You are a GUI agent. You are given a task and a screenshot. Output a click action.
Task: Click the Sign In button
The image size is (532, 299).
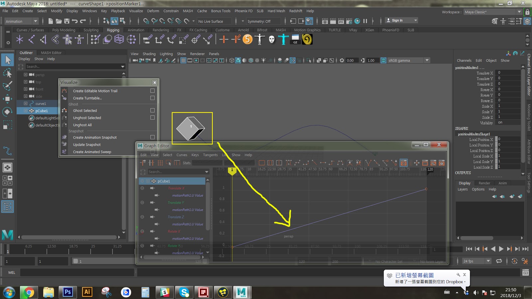tap(398, 20)
